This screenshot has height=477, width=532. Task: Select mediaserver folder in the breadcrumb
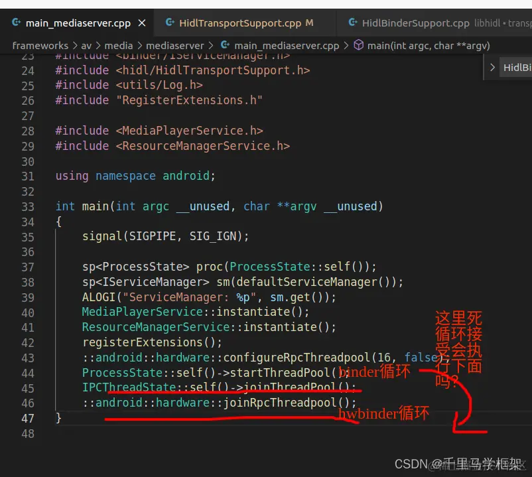[x=175, y=46]
